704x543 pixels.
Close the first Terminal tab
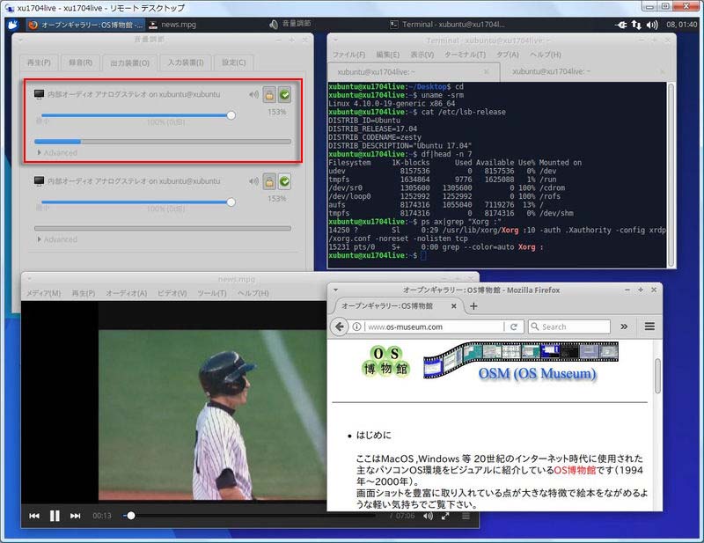pos(487,72)
